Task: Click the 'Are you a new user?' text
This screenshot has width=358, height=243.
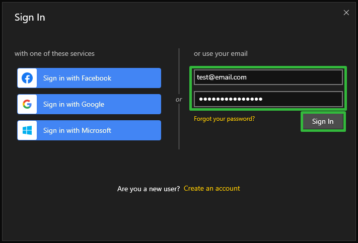Action: click(x=149, y=189)
